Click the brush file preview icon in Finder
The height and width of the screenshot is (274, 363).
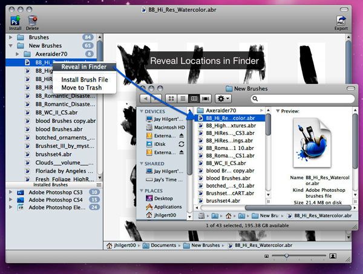tap(312, 143)
